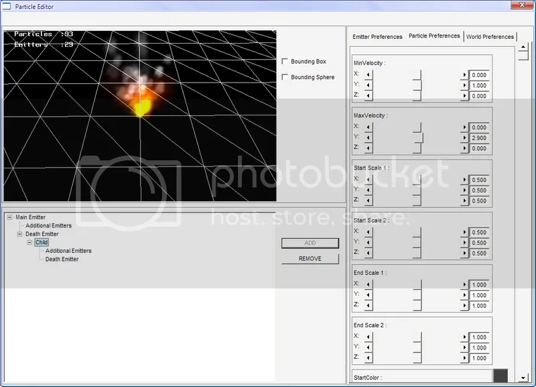Click the MaxVelocity Y slider thumb
The width and height of the screenshot is (536, 387).
pyautogui.click(x=418, y=137)
